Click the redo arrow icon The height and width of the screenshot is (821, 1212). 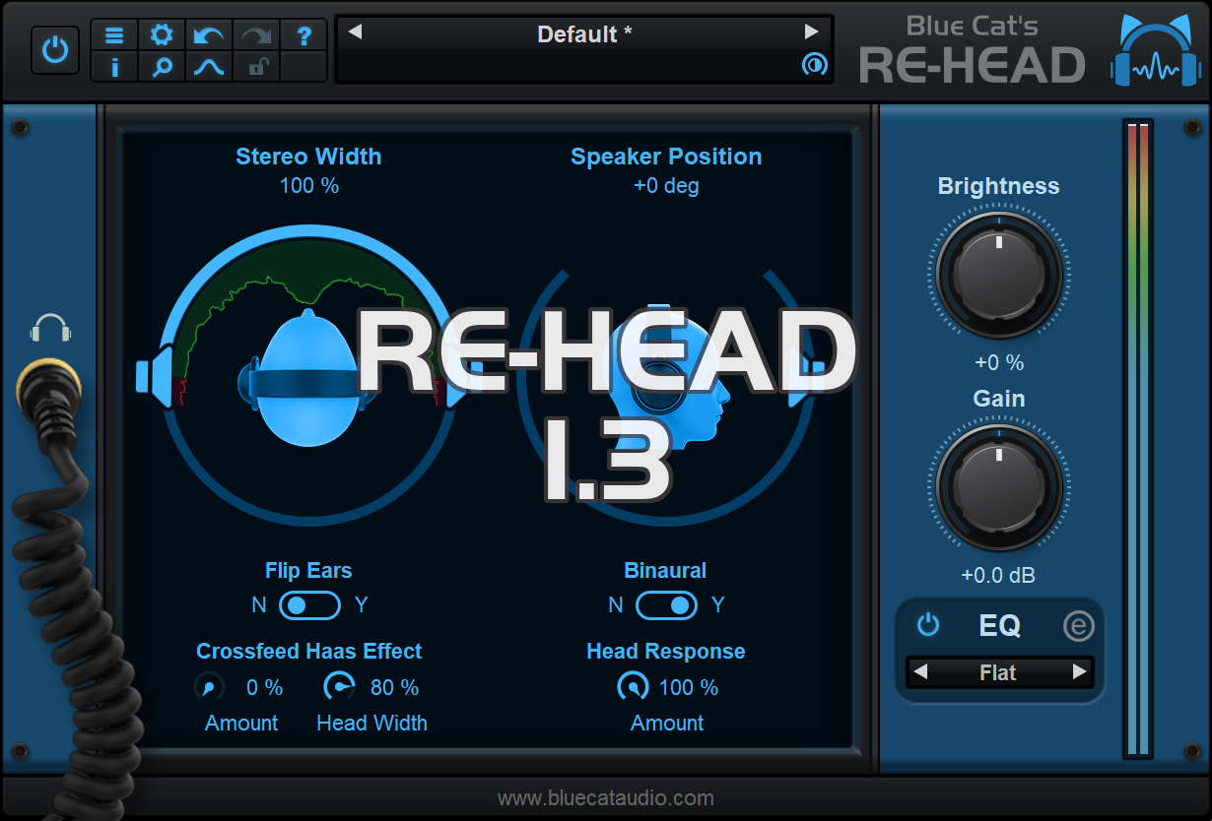pyautogui.click(x=256, y=35)
